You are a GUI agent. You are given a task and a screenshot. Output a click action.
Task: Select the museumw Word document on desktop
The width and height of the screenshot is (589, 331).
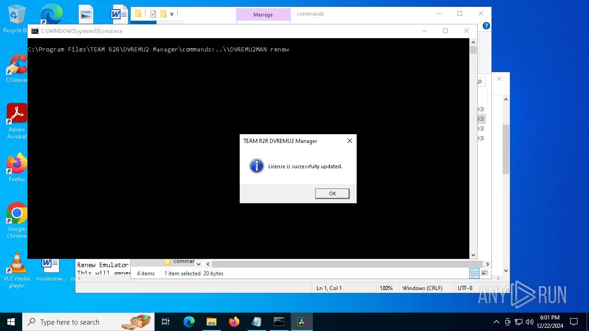(x=50, y=270)
